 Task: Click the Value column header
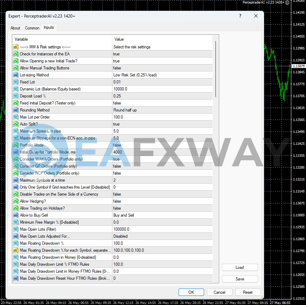pos(162,39)
